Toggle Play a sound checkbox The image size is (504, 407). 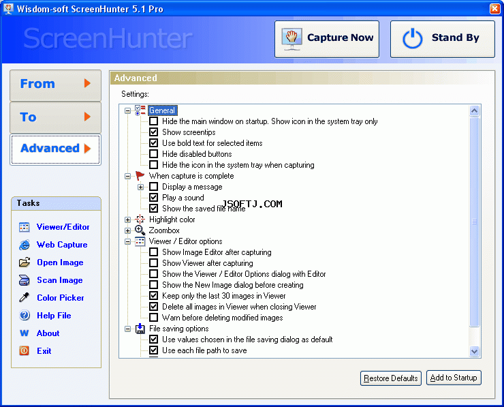[154, 198]
